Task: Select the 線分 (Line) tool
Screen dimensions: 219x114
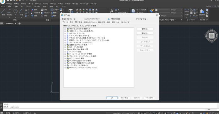Action: point(3,12)
